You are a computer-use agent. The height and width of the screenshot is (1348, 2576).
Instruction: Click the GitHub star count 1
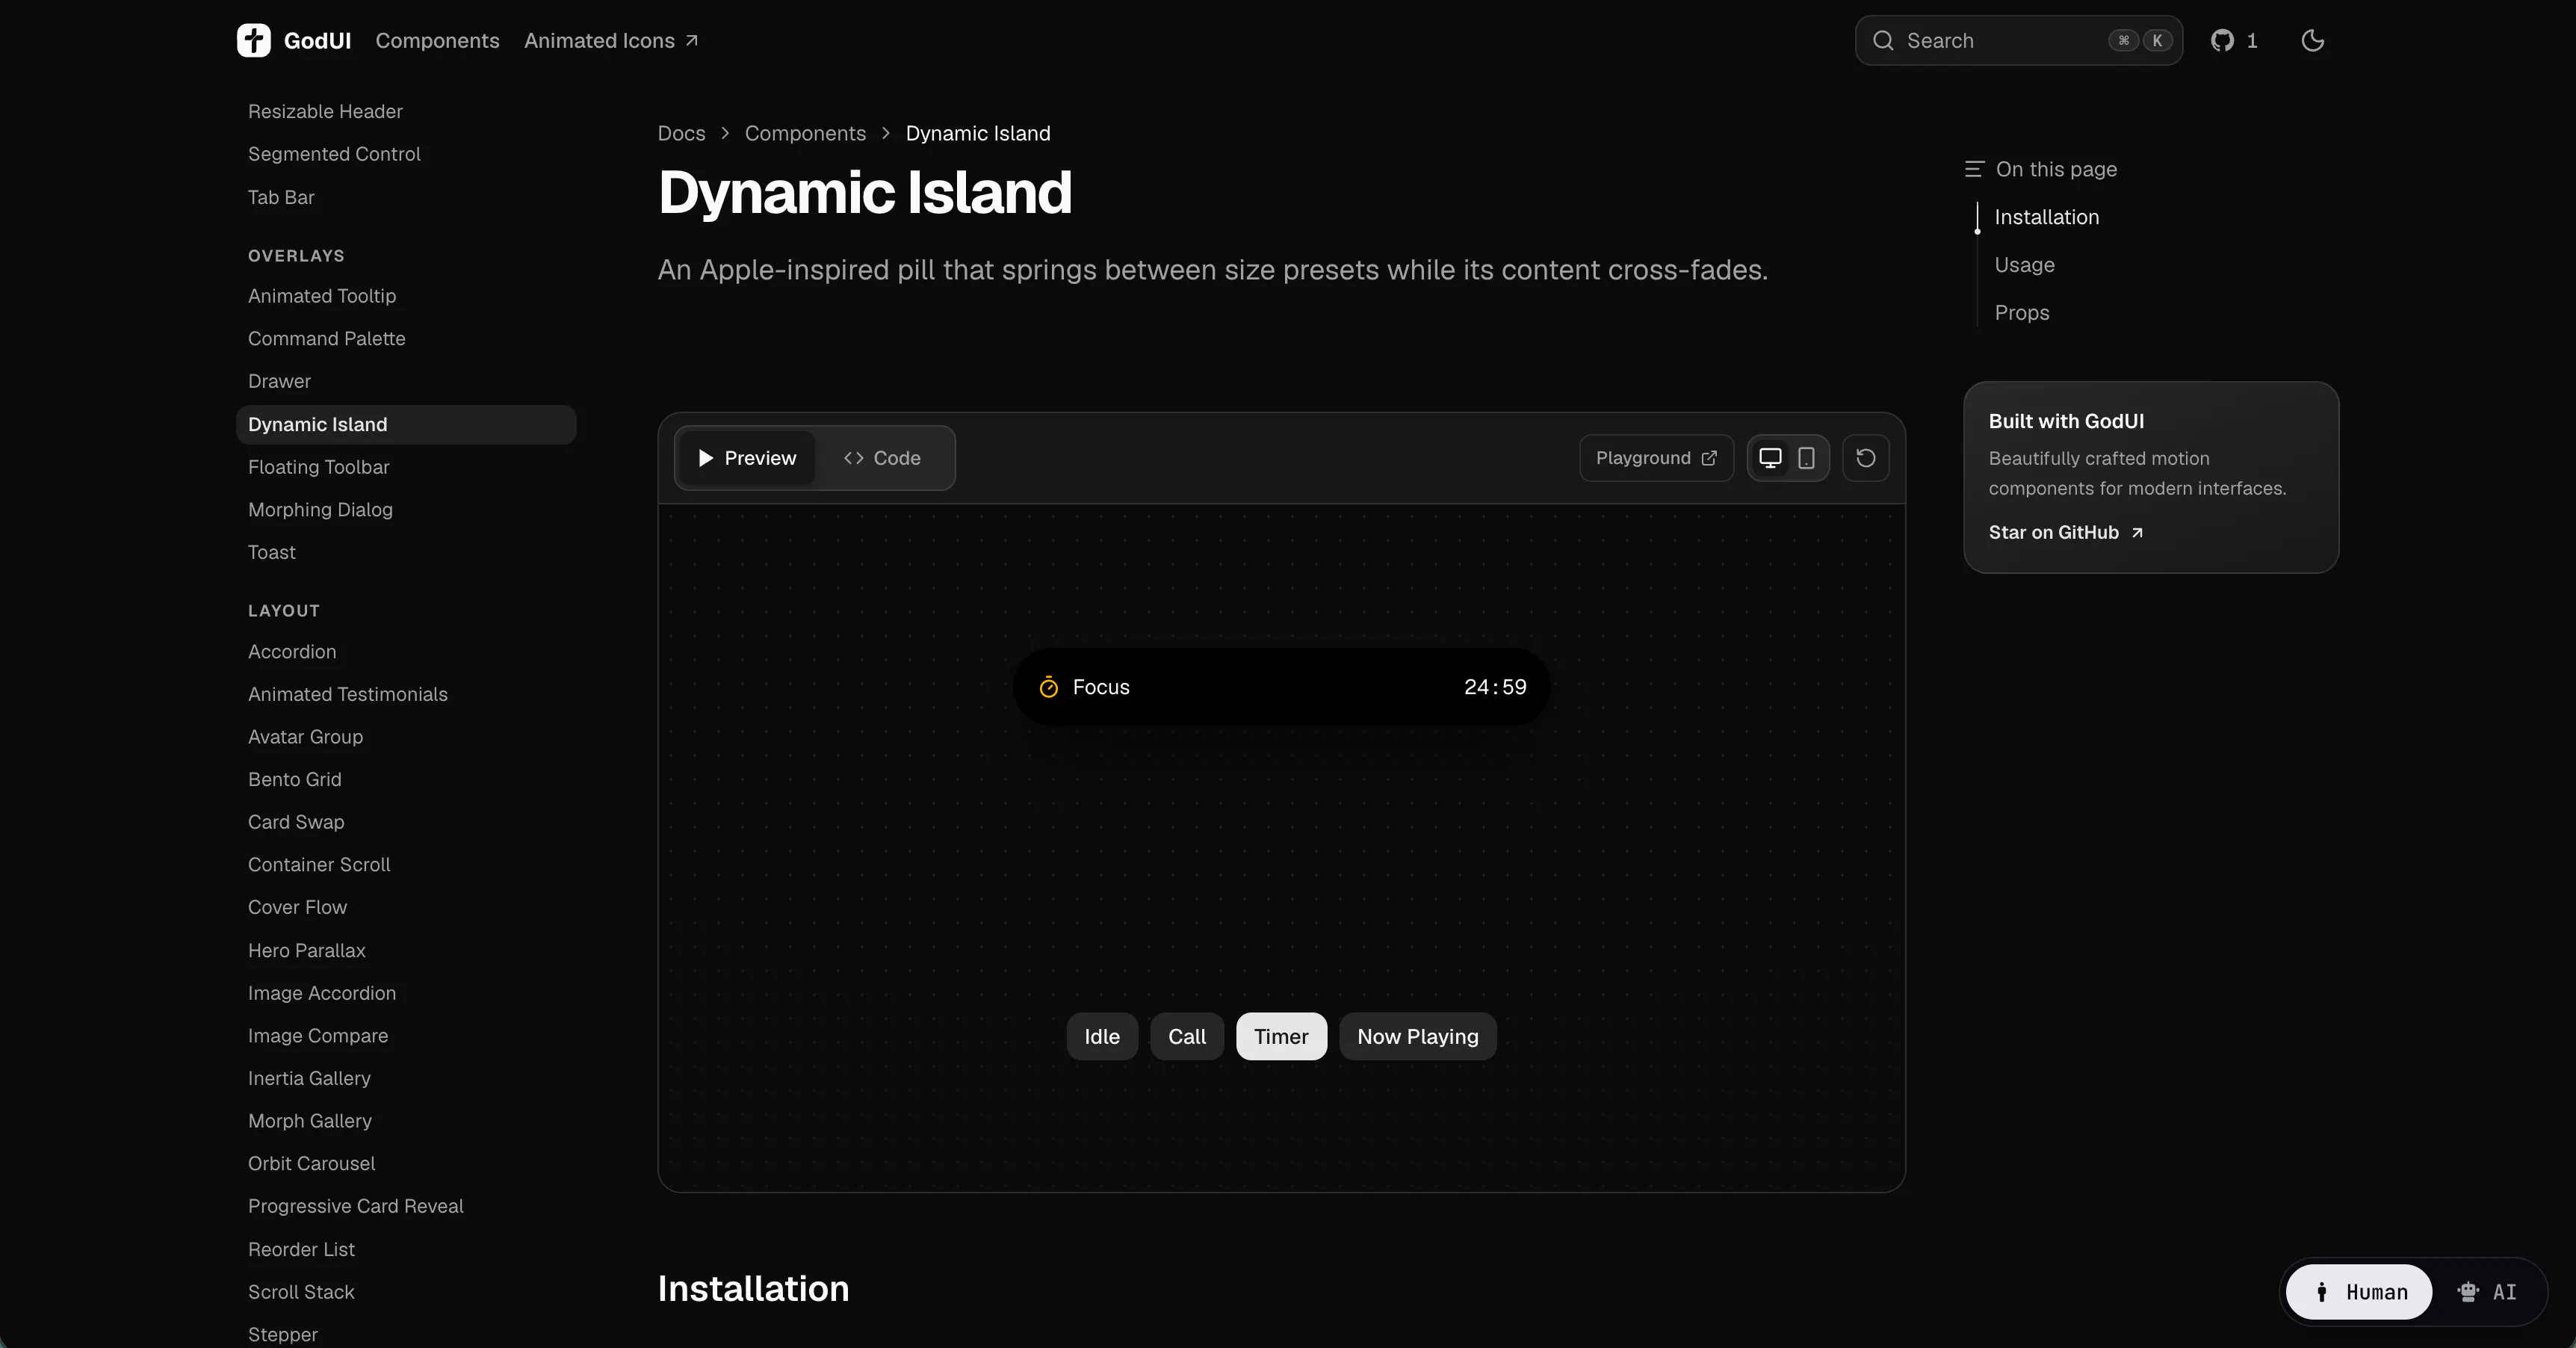[x=2252, y=41]
